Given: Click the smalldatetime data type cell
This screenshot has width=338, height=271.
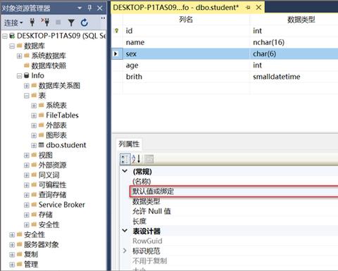Looking at the screenshot, I should tap(294, 77).
